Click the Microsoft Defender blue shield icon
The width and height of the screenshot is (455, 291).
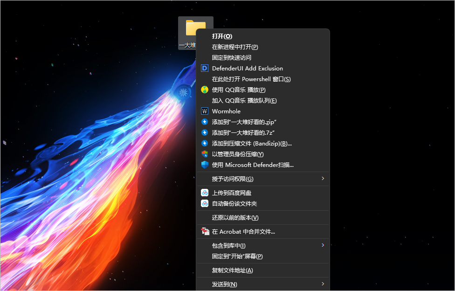tap(205, 165)
